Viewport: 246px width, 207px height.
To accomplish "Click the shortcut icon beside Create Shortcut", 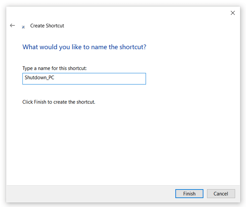I will coord(23,27).
